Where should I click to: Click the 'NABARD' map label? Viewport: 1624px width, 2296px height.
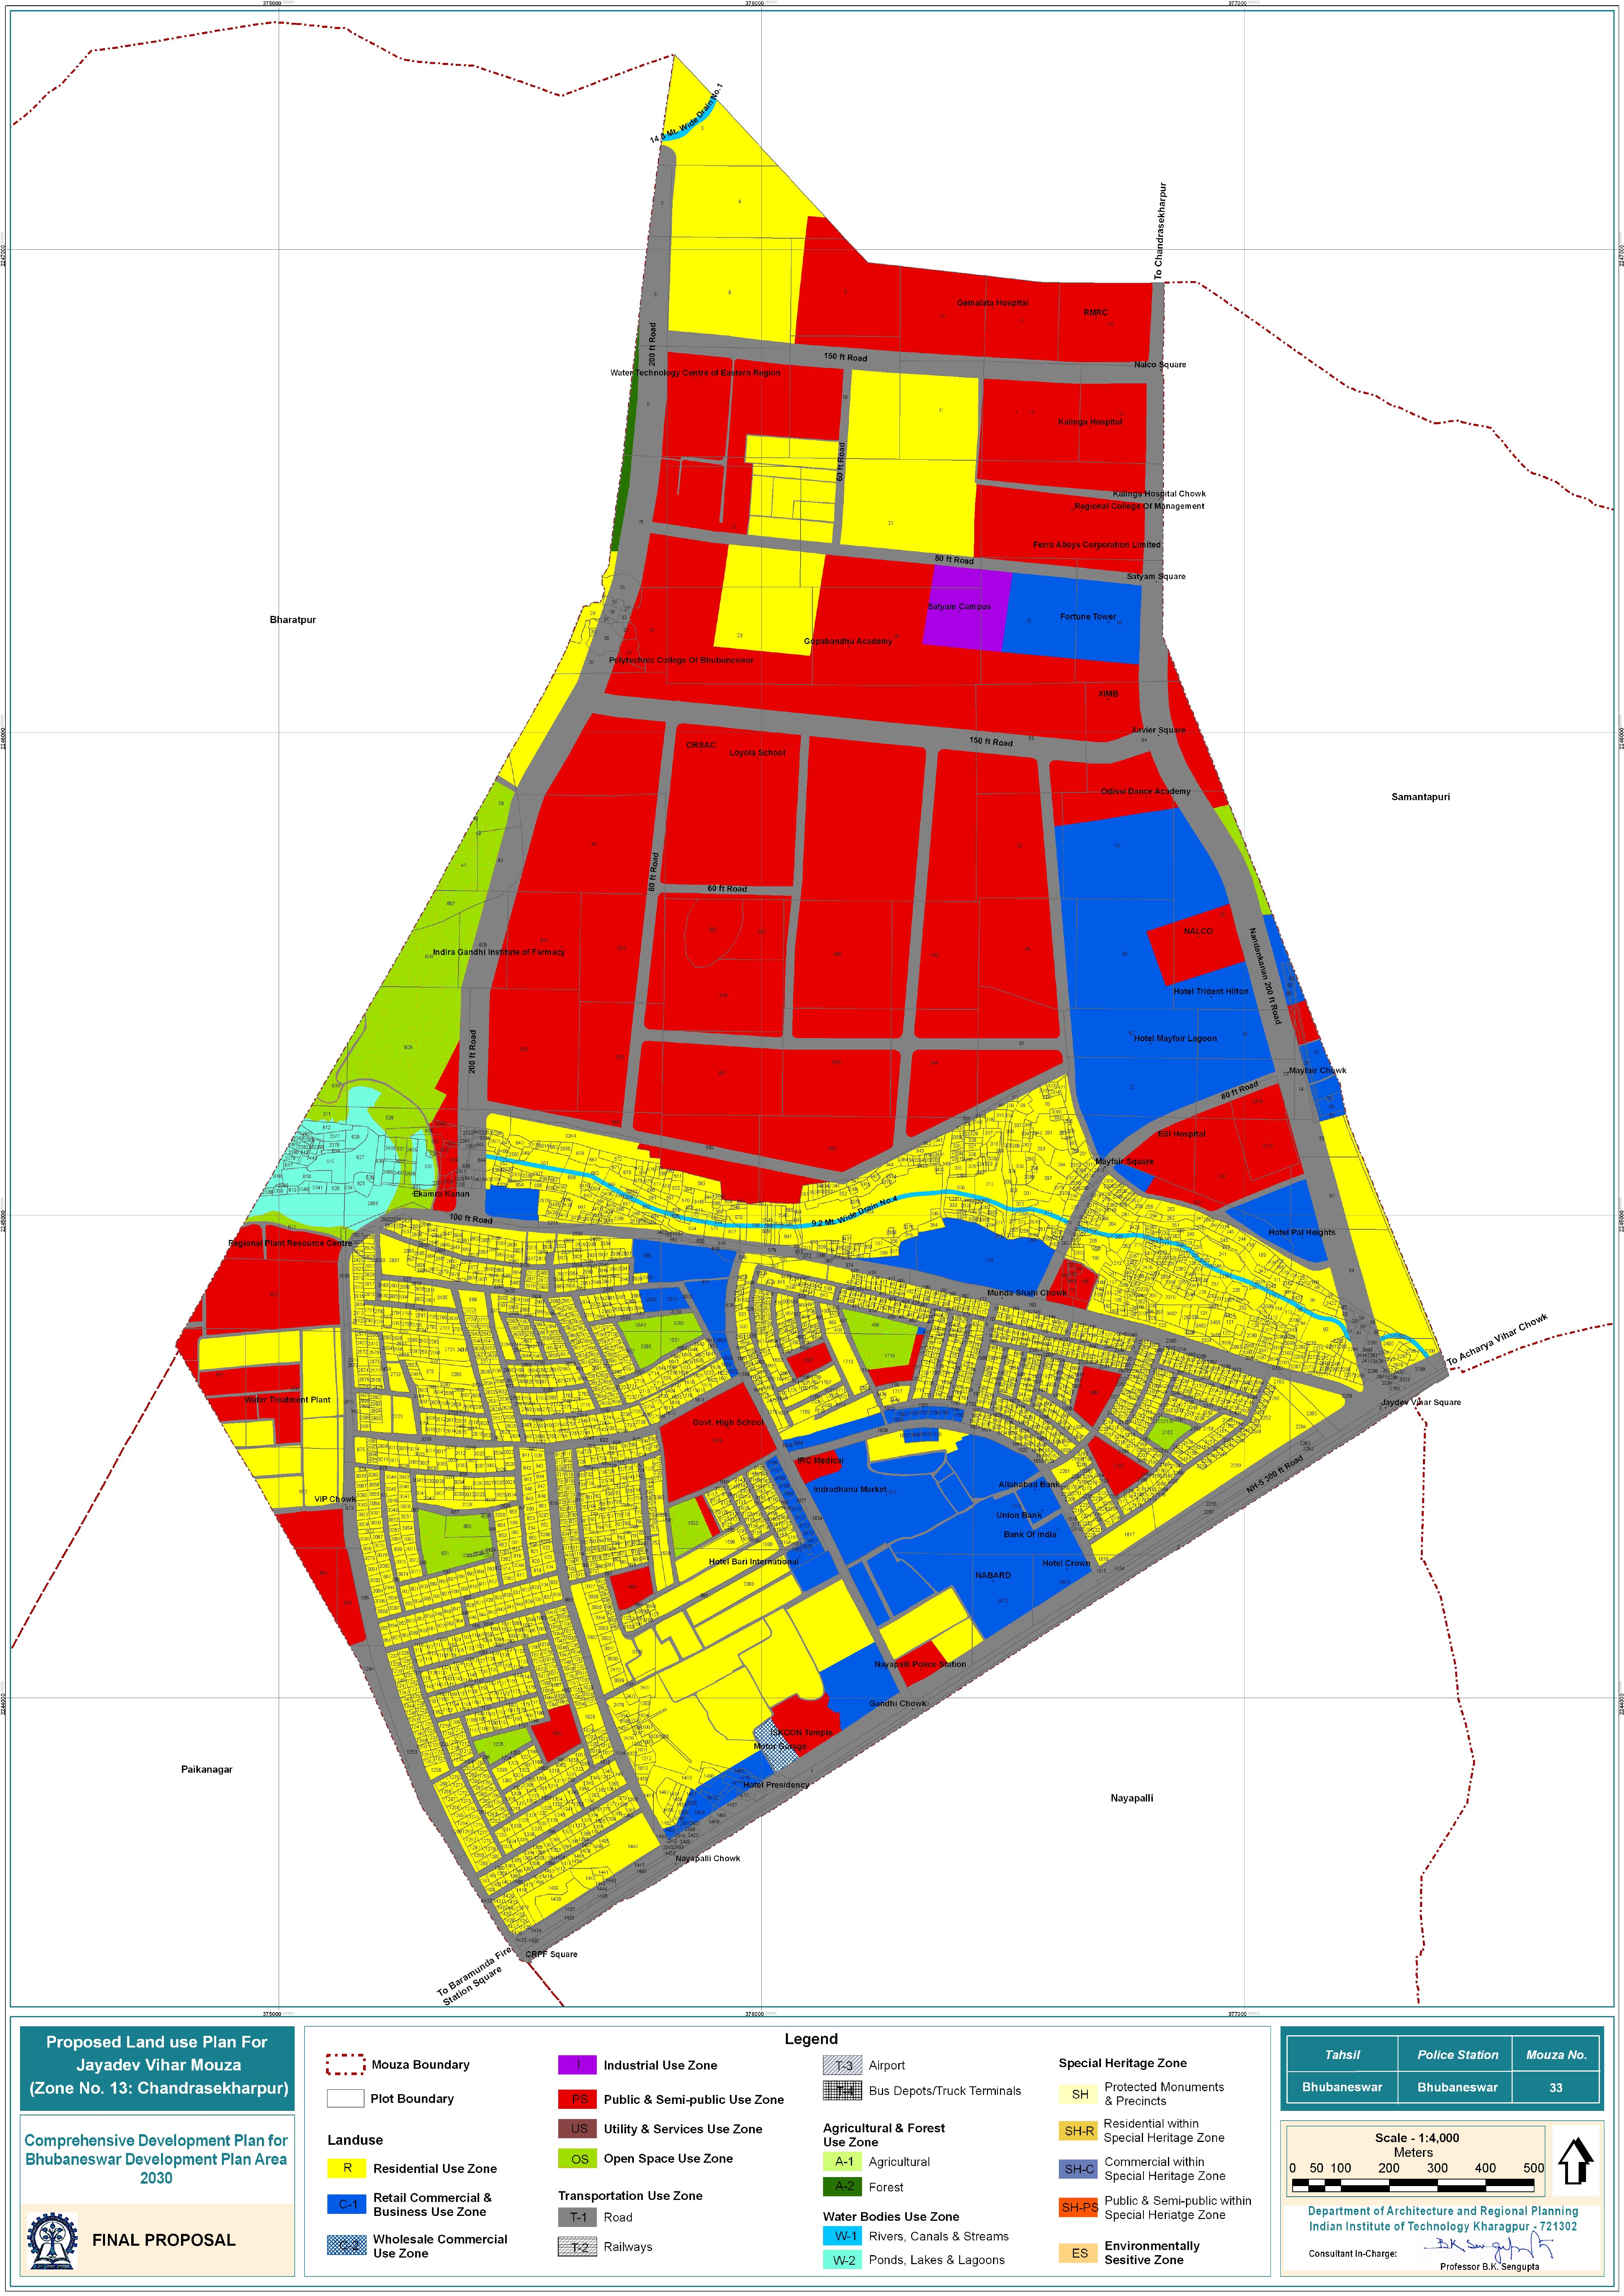[993, 1575]
